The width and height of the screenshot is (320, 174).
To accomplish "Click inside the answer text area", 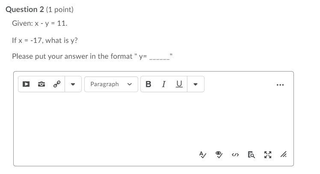I will (x=153, y=120).
